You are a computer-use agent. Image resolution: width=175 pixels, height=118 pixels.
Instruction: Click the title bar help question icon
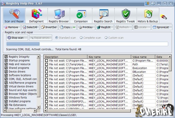(x=153, y=3)
